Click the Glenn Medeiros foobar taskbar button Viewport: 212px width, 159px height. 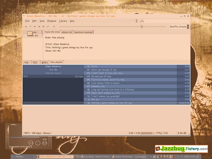coord(55,157)
